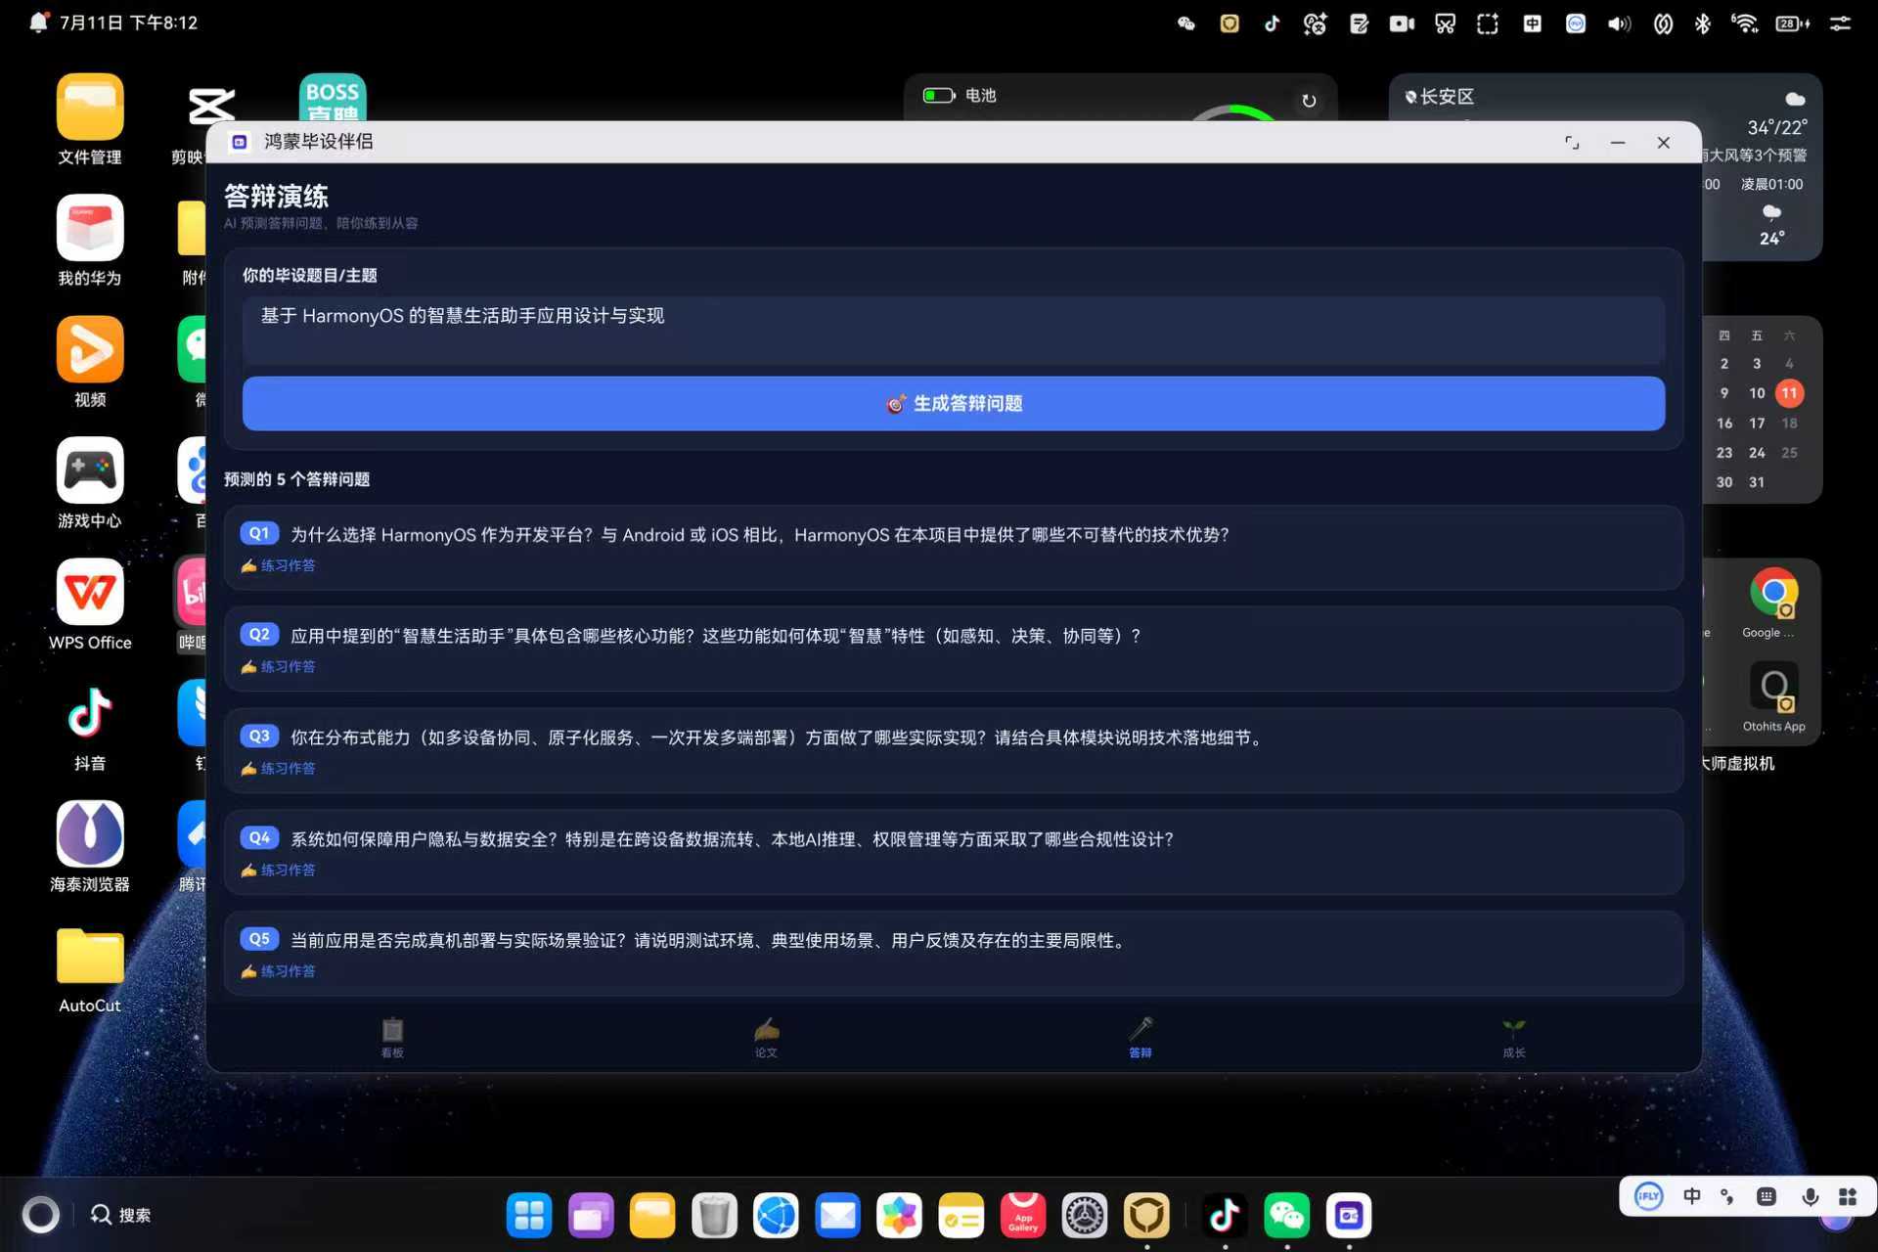The height and width of the screenshot is (1252, 1878).
Task: Select the Q2 智慧生活助手 question text
Action: click(x=716, y=636)
